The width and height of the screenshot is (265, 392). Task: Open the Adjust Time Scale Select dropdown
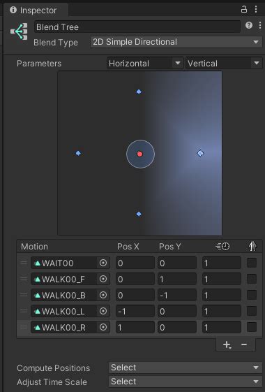[x=185, y=382]
